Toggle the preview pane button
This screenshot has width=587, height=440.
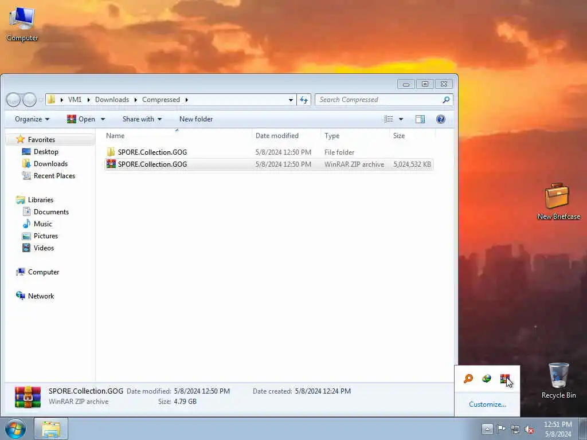tap(420, 119)
